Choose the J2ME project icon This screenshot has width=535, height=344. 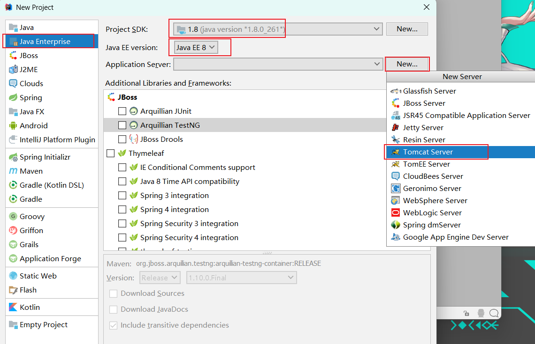[13, 69]
